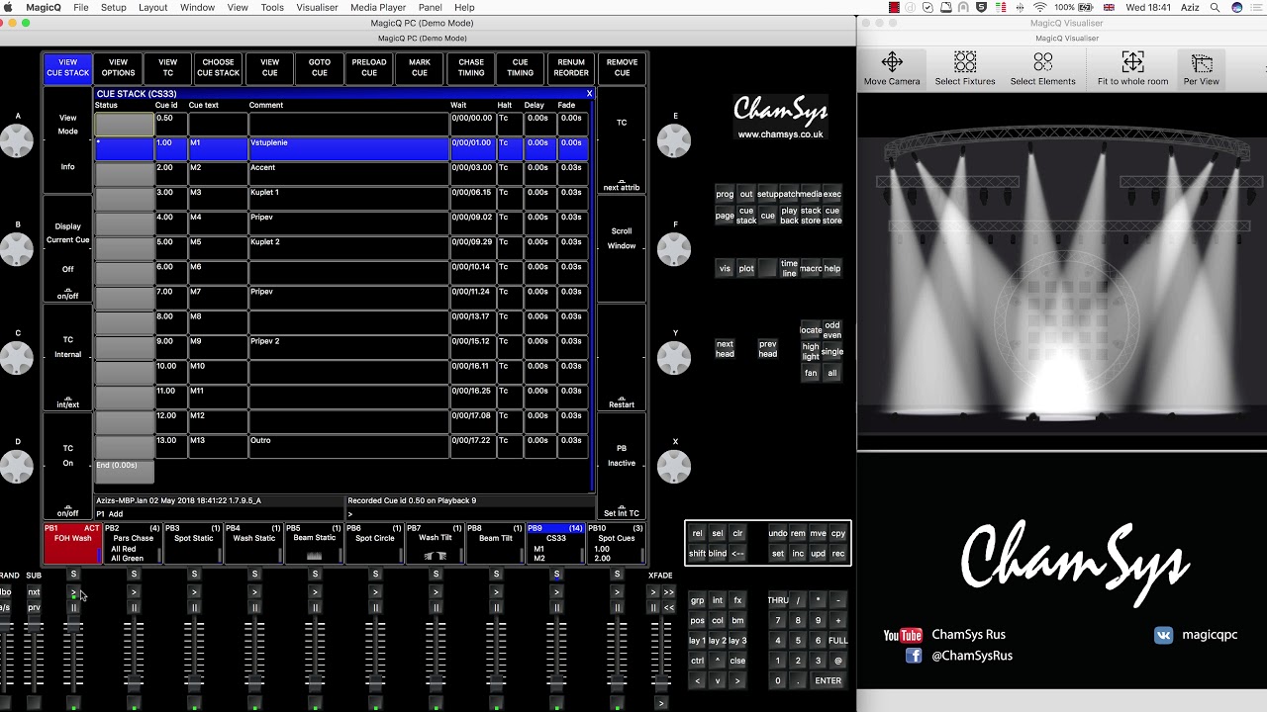This screenshot has width=1267, height=712.
Task: Close the Cue Stack window with X
Action: coord(589,94)
